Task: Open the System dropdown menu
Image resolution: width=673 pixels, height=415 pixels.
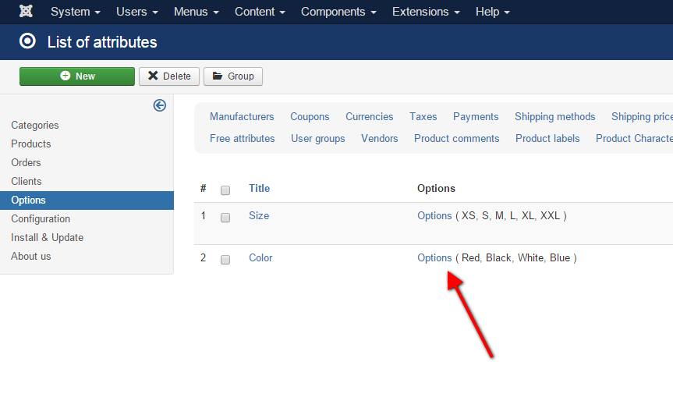Action: point(75,12)
